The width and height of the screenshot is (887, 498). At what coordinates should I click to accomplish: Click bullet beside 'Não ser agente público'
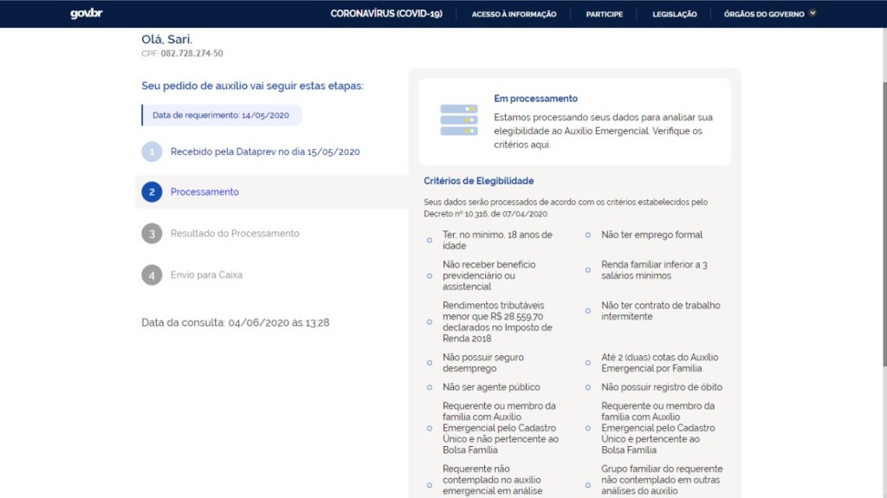(x=429, y=387)
